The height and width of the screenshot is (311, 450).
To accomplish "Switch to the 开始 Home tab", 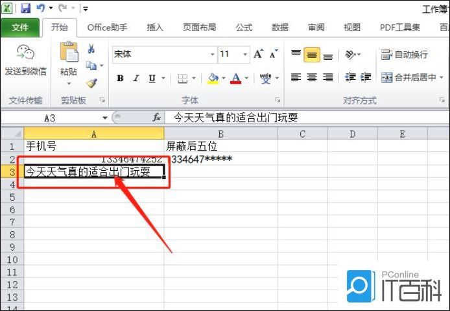I will tap(60, 27).
